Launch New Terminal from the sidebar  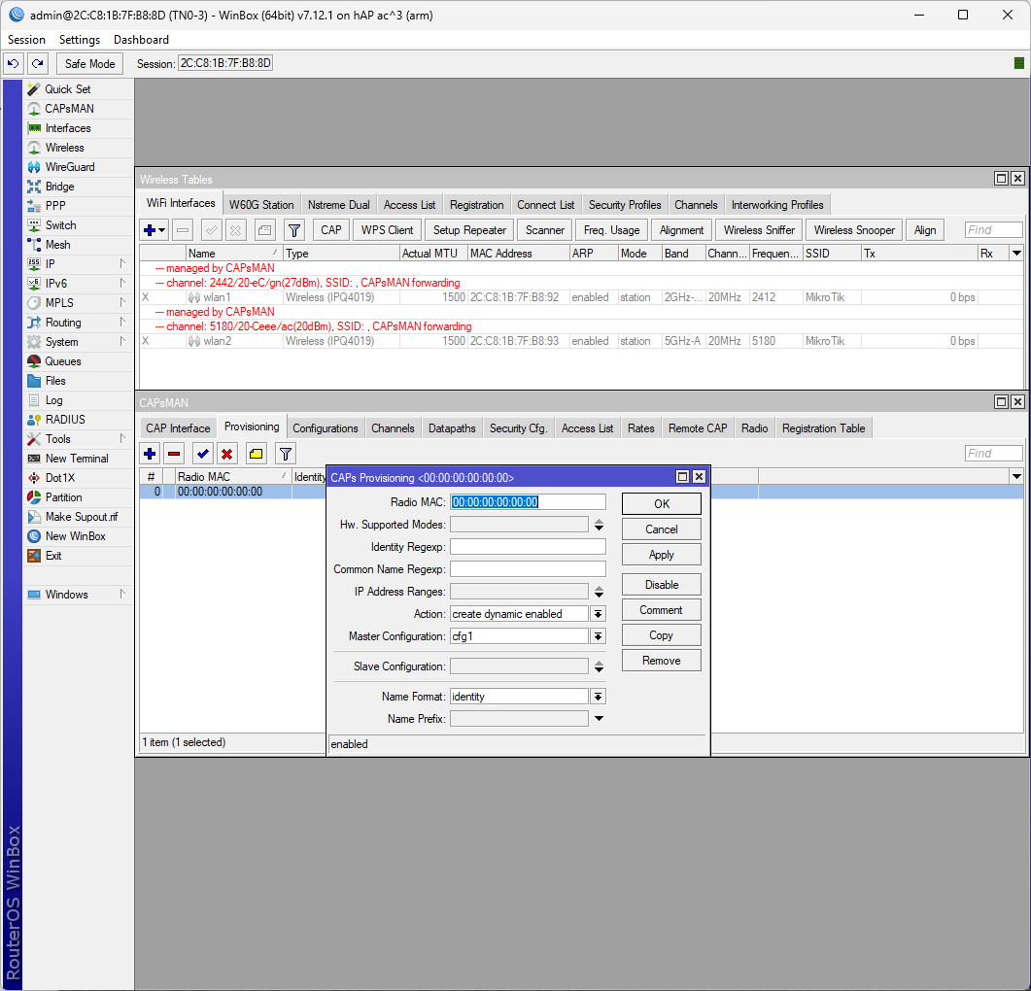point(75,458)
